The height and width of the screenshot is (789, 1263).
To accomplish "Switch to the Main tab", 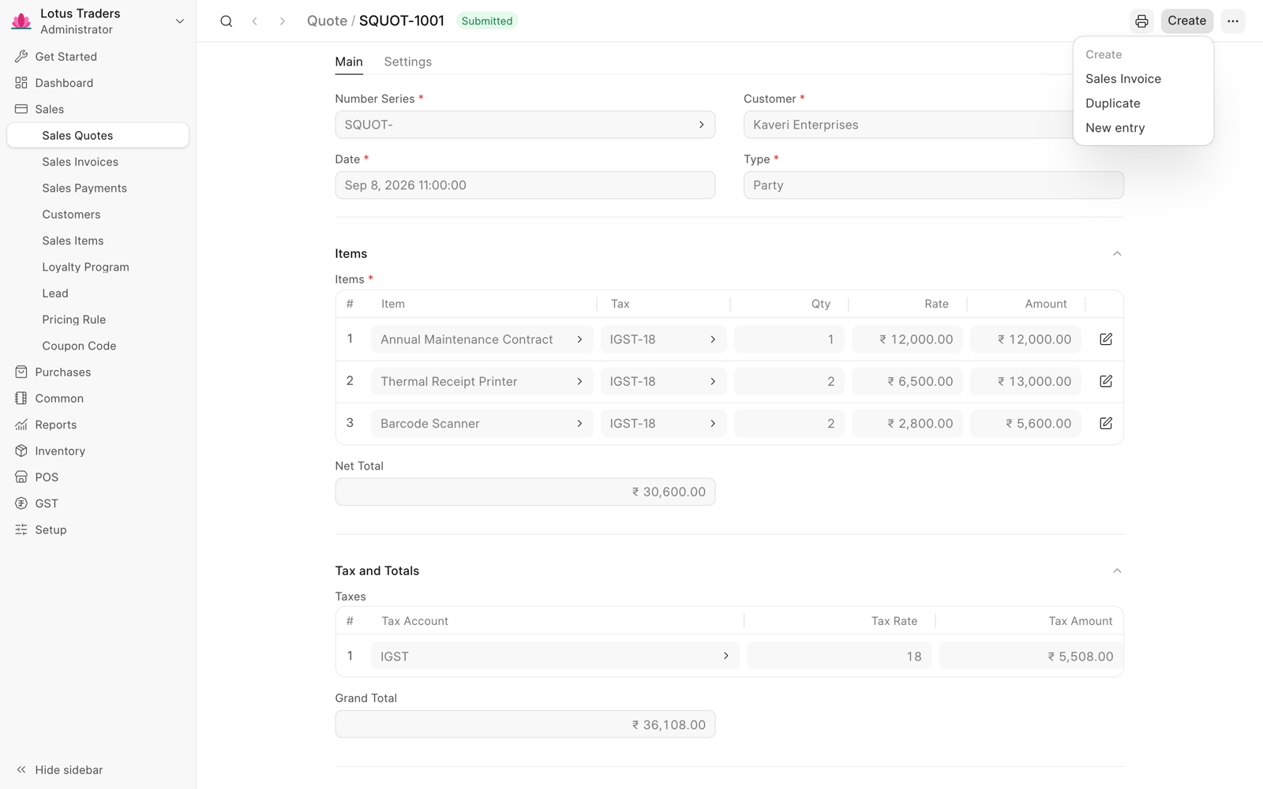I will click(x=349, y=62).
